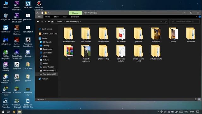202x114 pixels.
Task: Switch to large icons view layout icon
Action: 199,99
